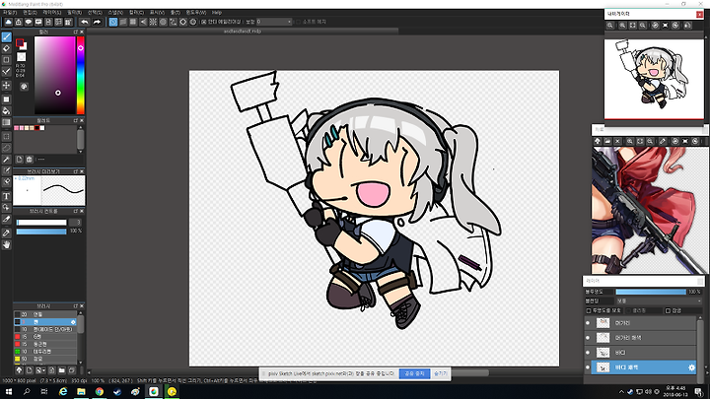The image size is (710, 399).
Task: Click the 숨기기 button in sharing bar
Action: (x=440, y=373)
